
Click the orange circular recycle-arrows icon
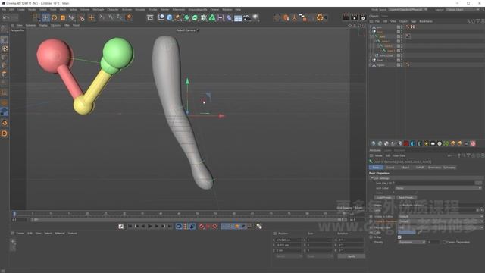tap(320, 17)
